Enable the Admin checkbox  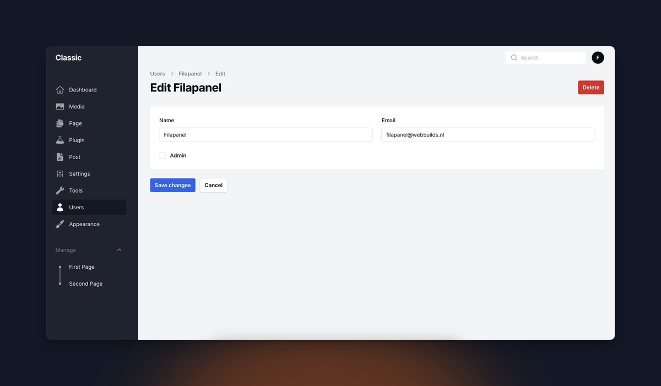(x=162, y=155)
